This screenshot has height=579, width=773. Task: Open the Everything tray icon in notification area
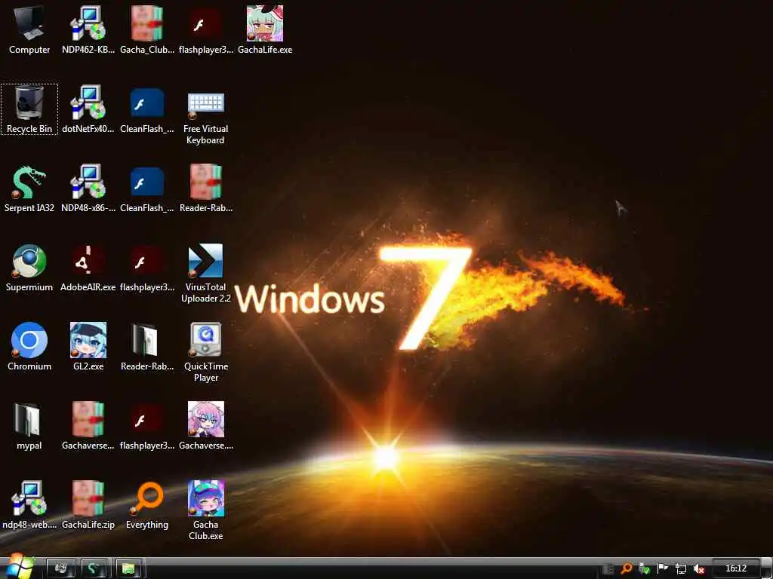point(626,568)
